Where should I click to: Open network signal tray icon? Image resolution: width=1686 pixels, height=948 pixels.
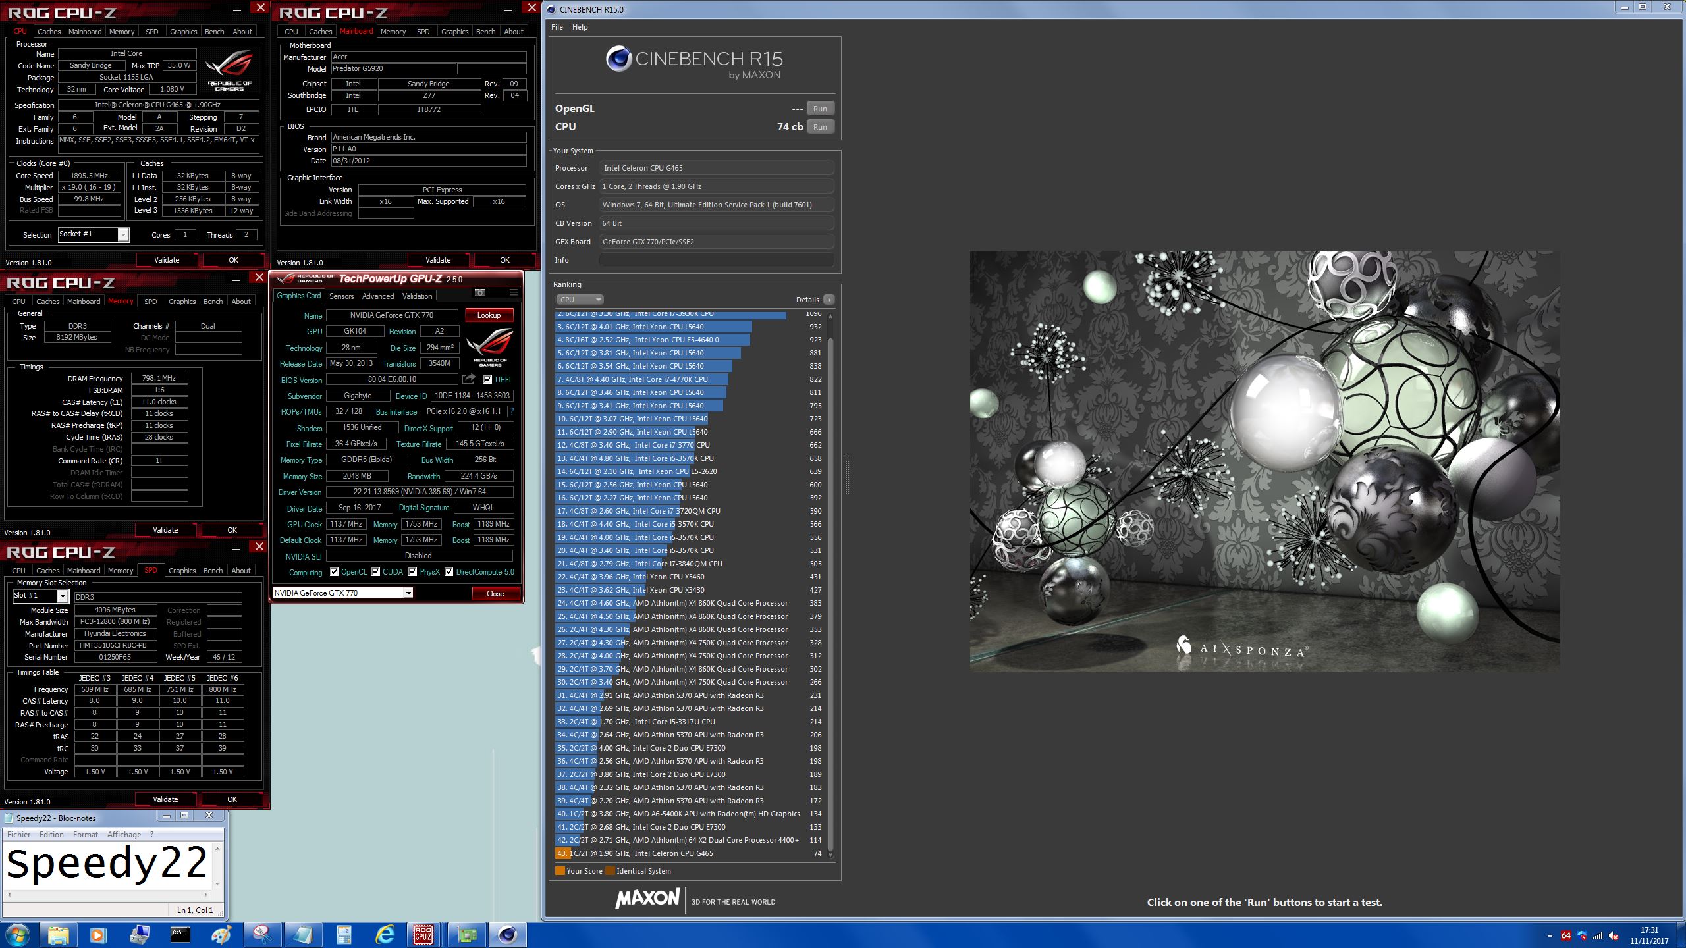coord(1598,935)
